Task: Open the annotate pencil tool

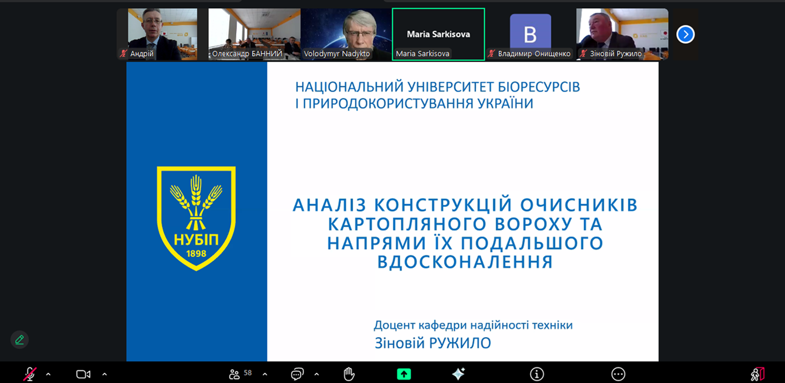Action: [x=20, y=340]
